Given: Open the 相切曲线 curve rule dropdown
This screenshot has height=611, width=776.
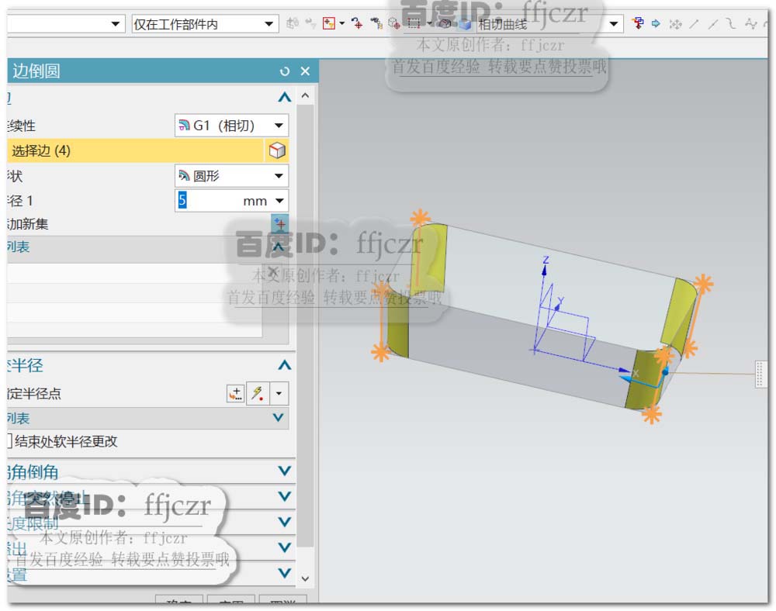Looking at the screenshot, I should 549,24.
